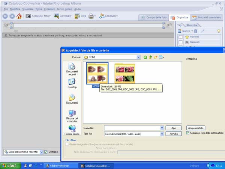Click the pencil edit icon in the Tag panel
225x169 pixels.
(x=202, y=31)
